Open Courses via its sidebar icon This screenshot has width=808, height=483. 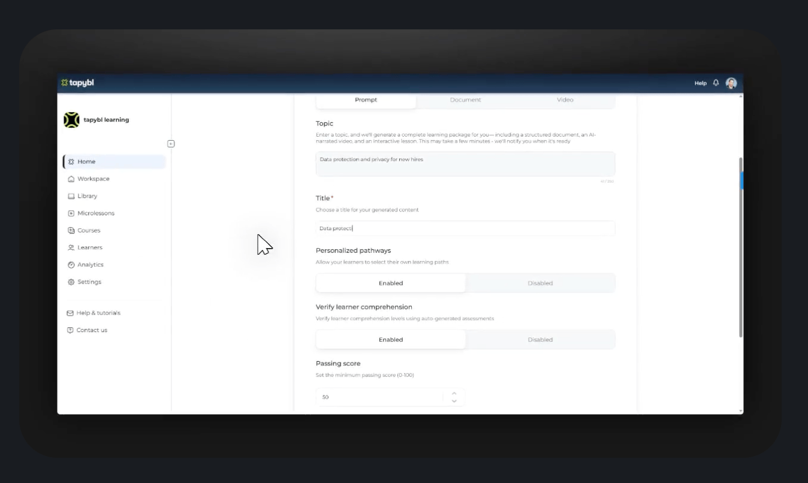click(x=71, y=231)
